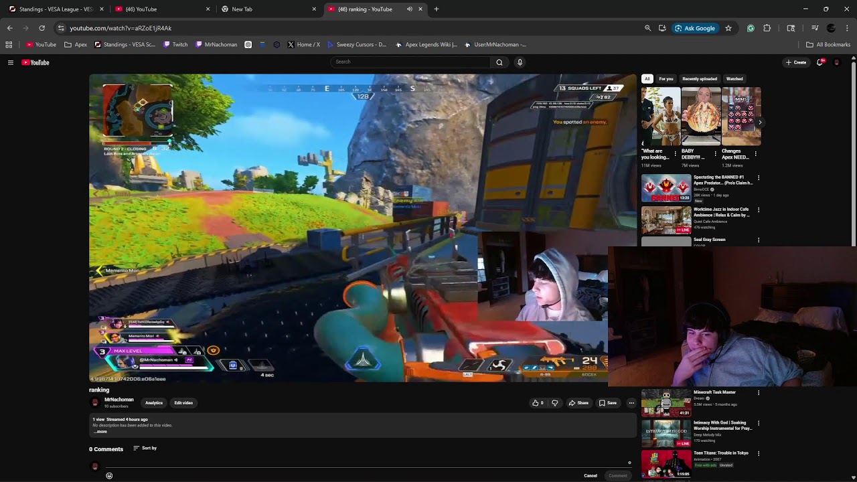This screenshot has width=857, height=482.
Task: Mute the ranking tab via speaker icon
Action: 410,9
